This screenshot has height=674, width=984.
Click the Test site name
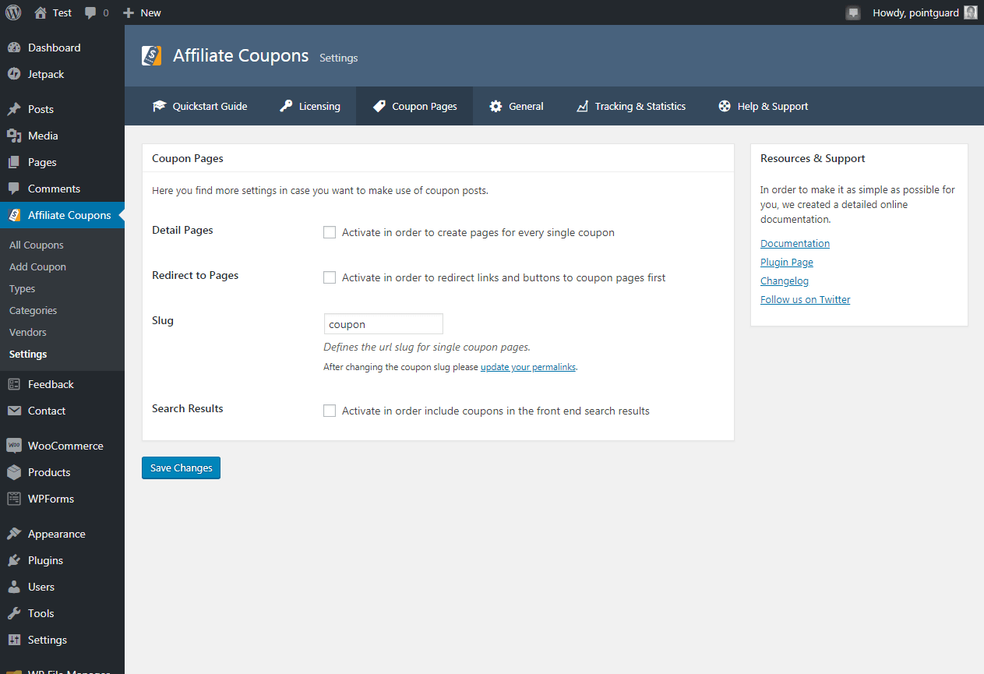pos(62,12)
